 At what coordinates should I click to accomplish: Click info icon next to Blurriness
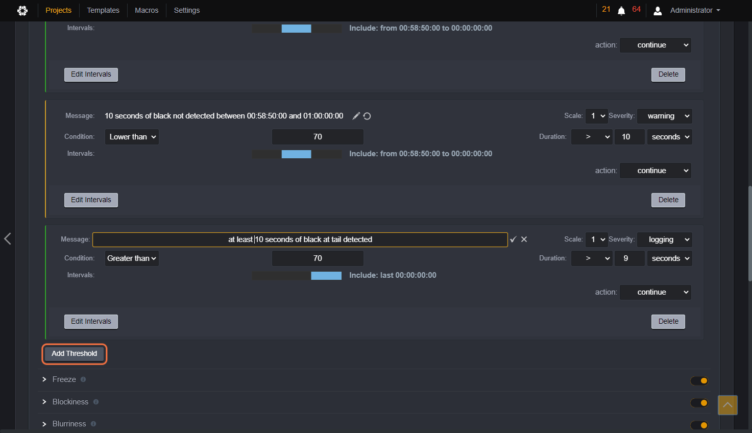click(x=93, y=424)
